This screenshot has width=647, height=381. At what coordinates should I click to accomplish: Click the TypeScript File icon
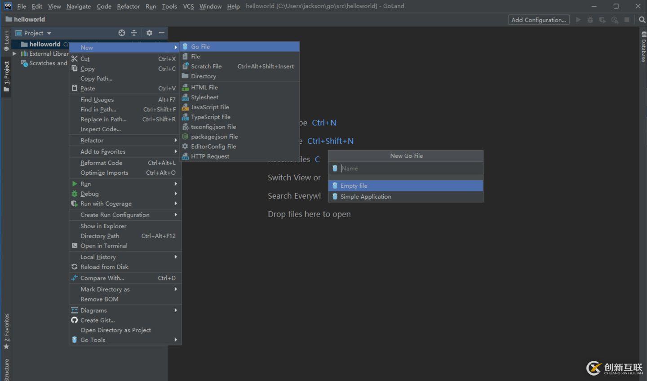coord(185,117)
